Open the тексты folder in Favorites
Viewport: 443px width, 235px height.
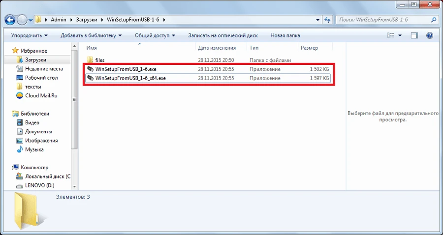coord(33,87)
